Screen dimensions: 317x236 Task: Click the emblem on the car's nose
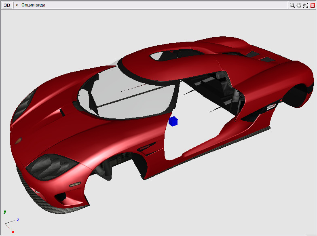tap(18, 141)
